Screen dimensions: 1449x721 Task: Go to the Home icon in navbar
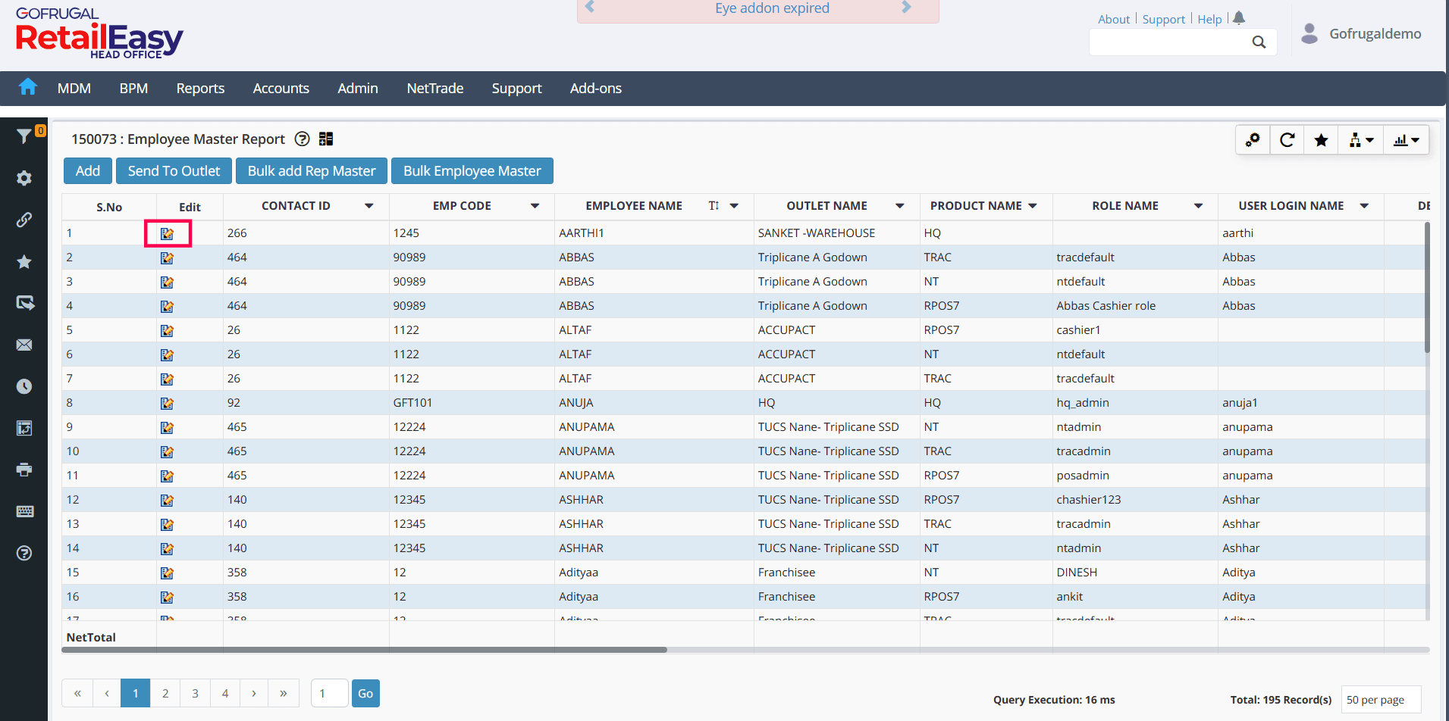point(28,88)
